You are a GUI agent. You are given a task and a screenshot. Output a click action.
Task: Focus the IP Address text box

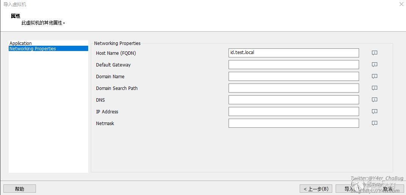coord(294,111)
